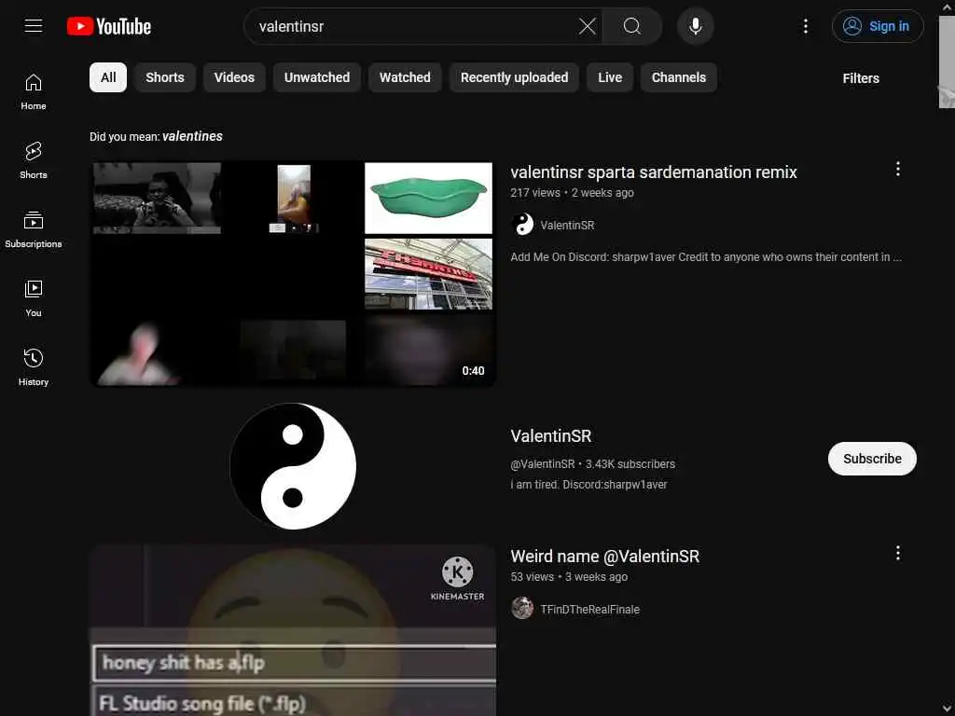This screenshot has height=716, width=955.
Task: Open the large yin-yang channel avatar
Action: click(293, 466)
